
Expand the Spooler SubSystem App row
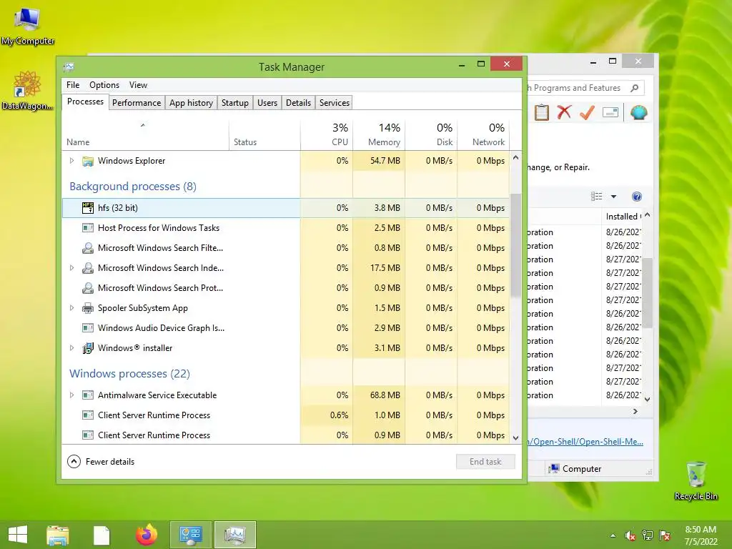[x=72, y=308]
